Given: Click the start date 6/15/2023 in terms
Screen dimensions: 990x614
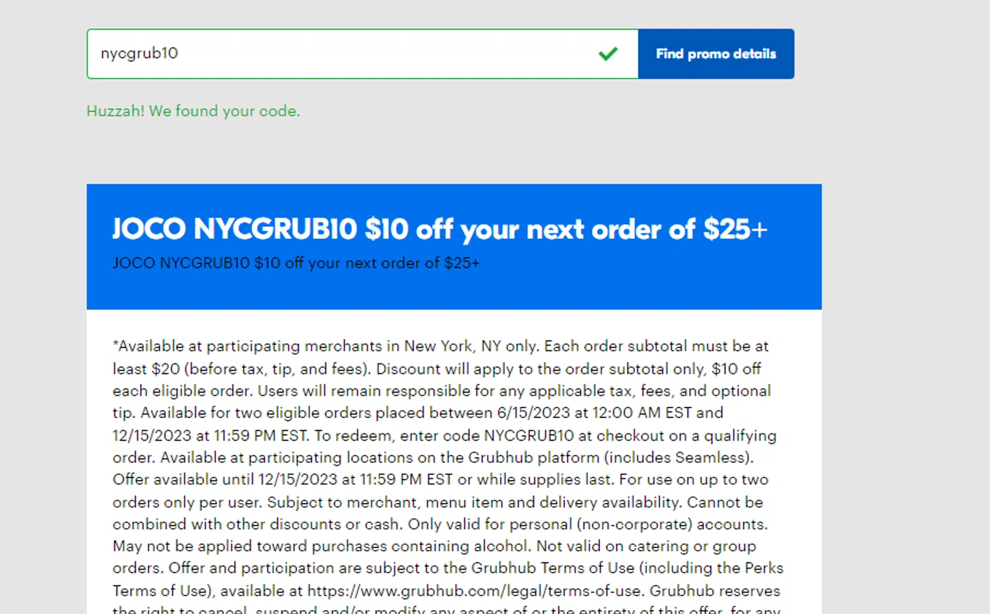Looking at the screenshot, I should [x=533, y=413].
